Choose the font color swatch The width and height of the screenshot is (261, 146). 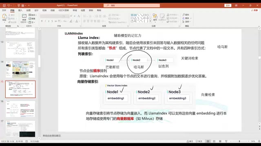point(77,21)
